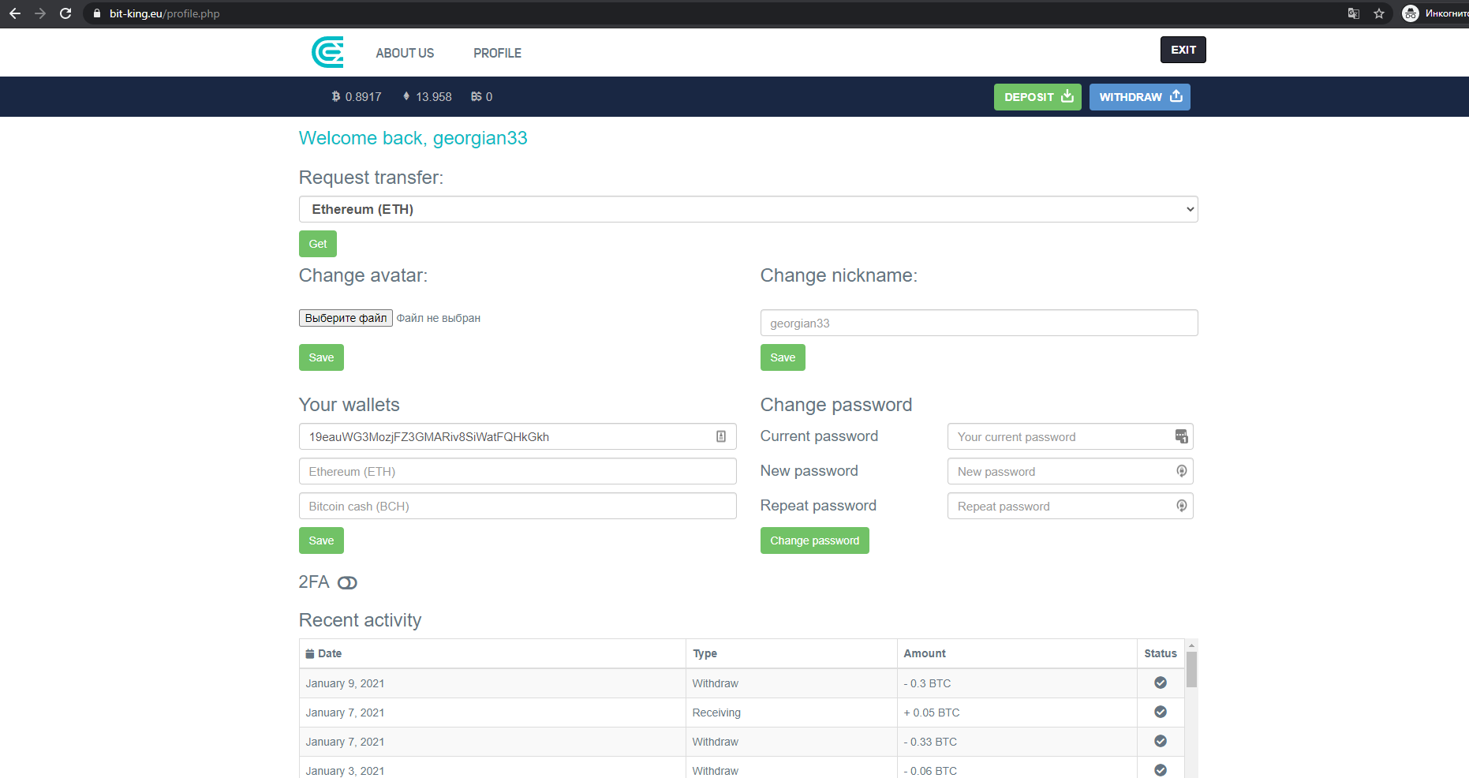Click Bitcoin cash balance 0
1469x778 pixels.
[x=481, y=97]
